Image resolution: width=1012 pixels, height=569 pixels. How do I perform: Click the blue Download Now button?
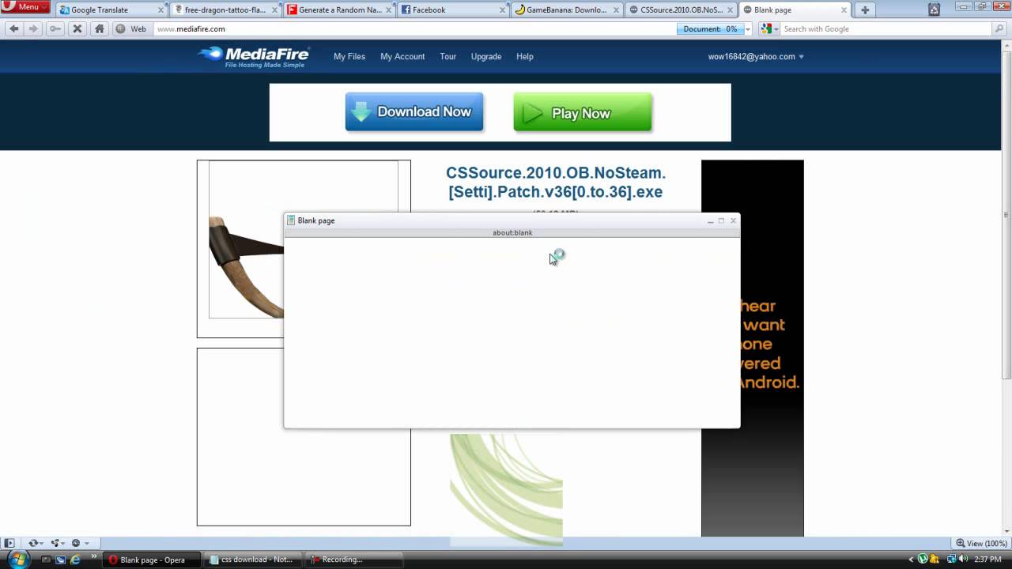click(x=414, y=111)
